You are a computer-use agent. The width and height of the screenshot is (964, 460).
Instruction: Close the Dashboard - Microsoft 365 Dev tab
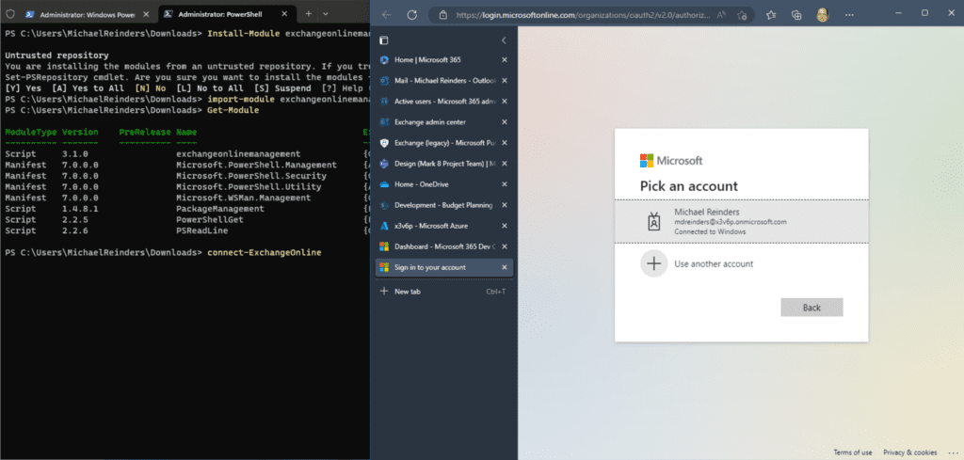[505, 246]
